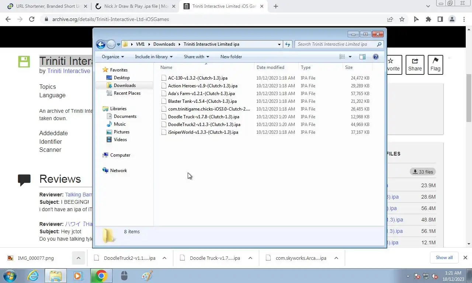Select file Doodle Truck-v1.7.8-(Clutch-1.3).ipa

tap(204, 117)
